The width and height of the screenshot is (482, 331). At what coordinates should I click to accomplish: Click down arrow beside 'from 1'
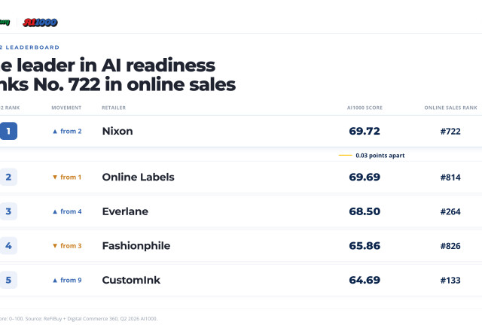[55, 178]
